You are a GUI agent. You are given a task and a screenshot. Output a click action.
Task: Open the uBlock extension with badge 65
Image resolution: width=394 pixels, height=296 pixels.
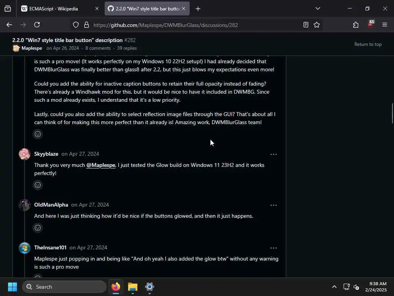371,24
